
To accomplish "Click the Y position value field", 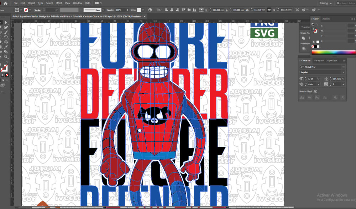I will pos(239,10).
